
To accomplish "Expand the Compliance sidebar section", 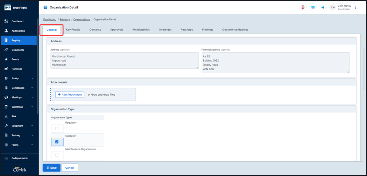I will (32, 88).
